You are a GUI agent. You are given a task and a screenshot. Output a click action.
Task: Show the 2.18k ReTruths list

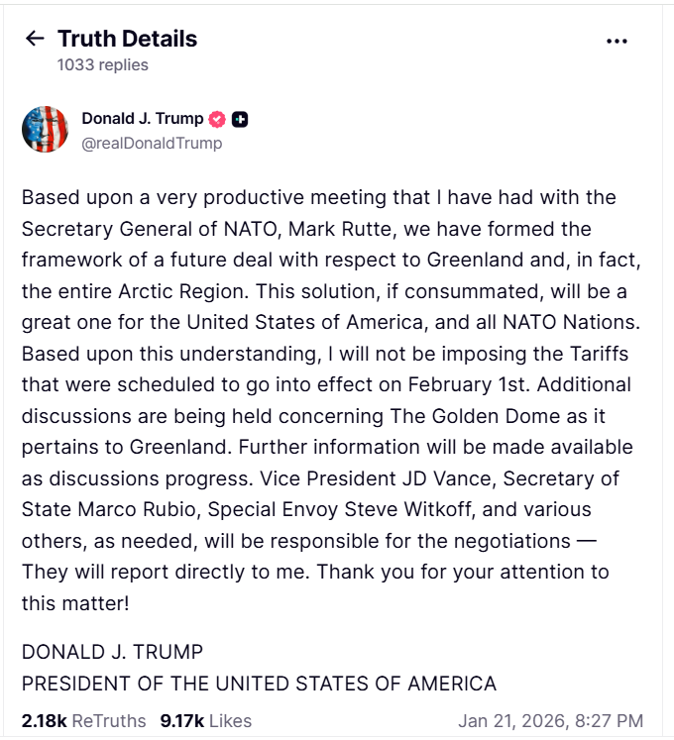pyautogui.click(x=83, y=720)
